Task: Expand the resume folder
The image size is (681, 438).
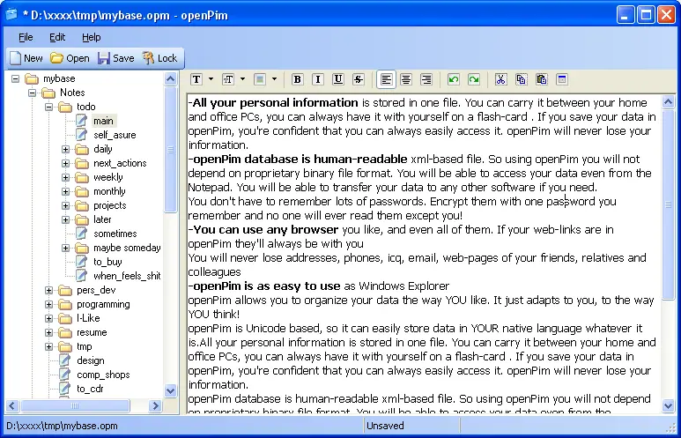Action: pyautogui.click(x=49, y=333)
